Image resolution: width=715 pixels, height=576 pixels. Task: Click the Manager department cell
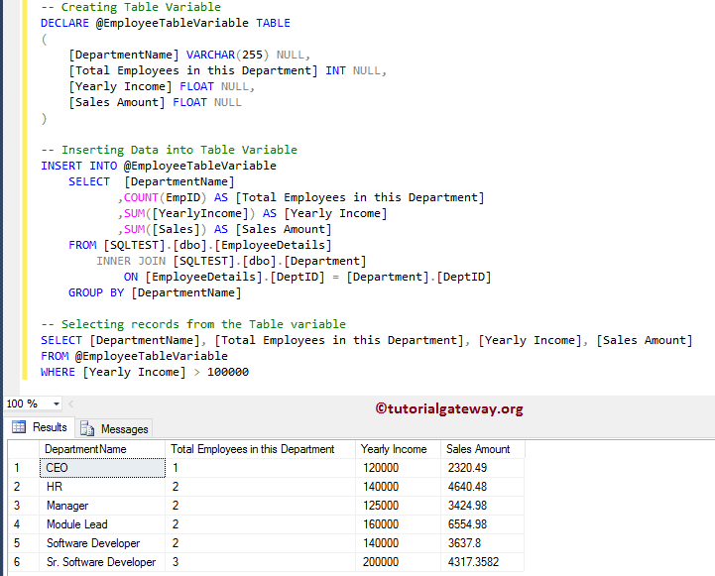point(102,506)
